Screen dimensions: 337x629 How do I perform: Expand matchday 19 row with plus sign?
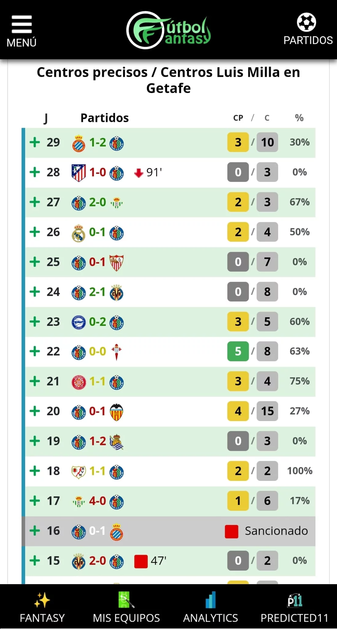(35, 441)
